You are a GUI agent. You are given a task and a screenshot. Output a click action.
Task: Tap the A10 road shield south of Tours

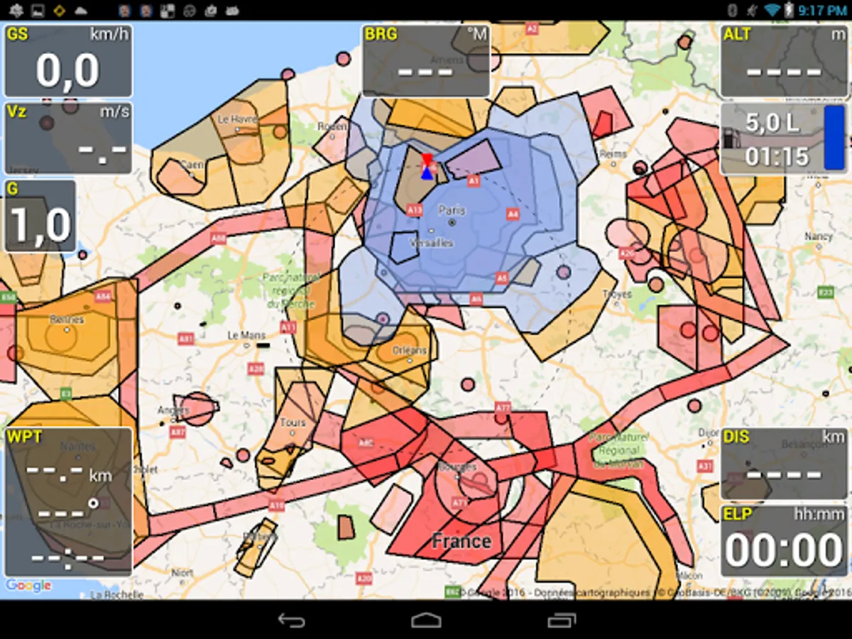point(276,505)
